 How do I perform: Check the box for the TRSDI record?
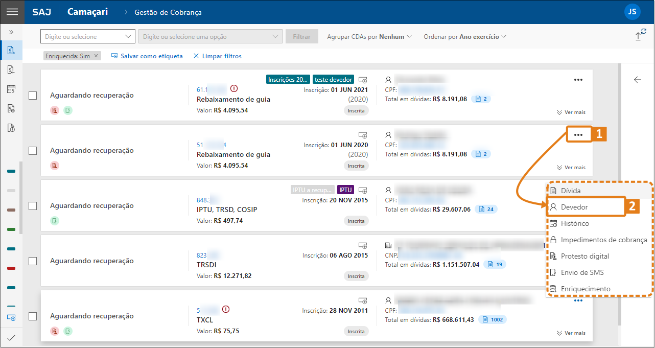(33, 261)
